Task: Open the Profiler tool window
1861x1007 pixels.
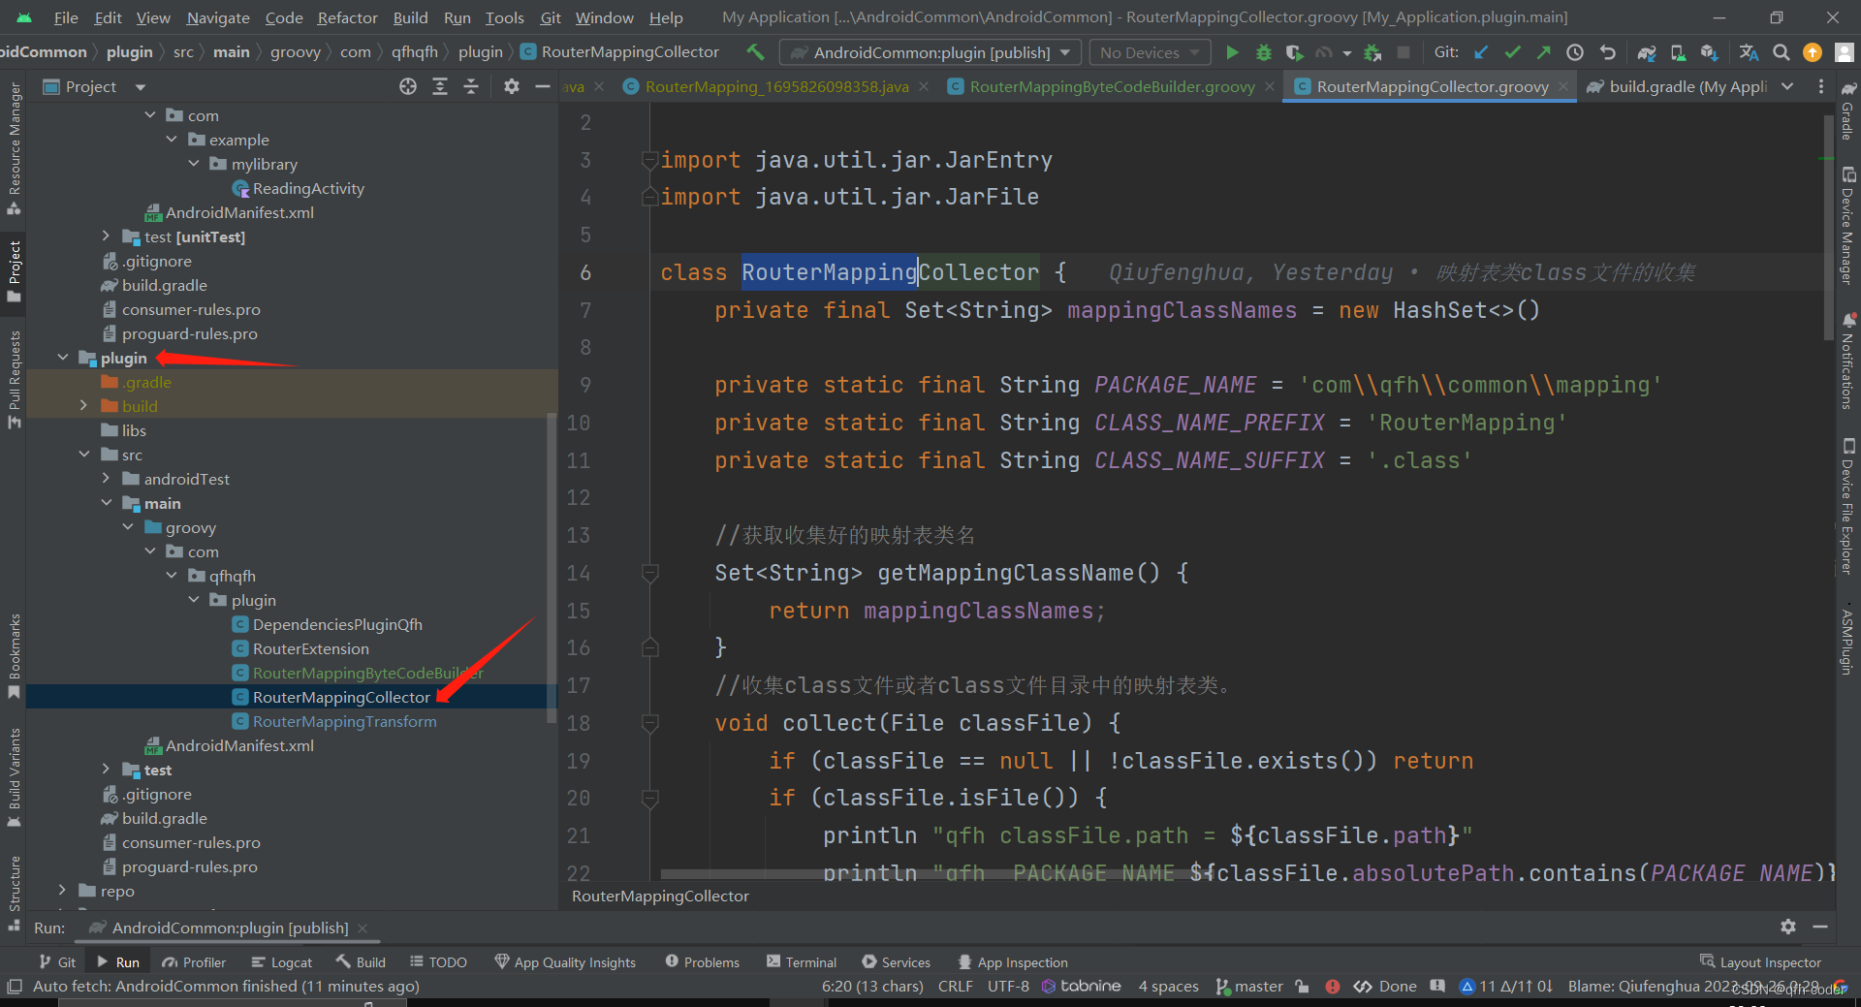Action: click(x=194, y=961)
